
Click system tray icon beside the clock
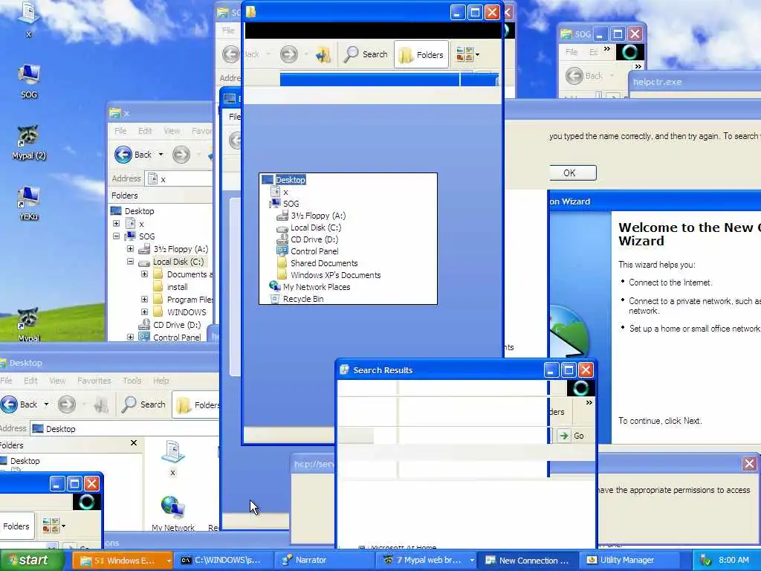(x=705, y=561)
